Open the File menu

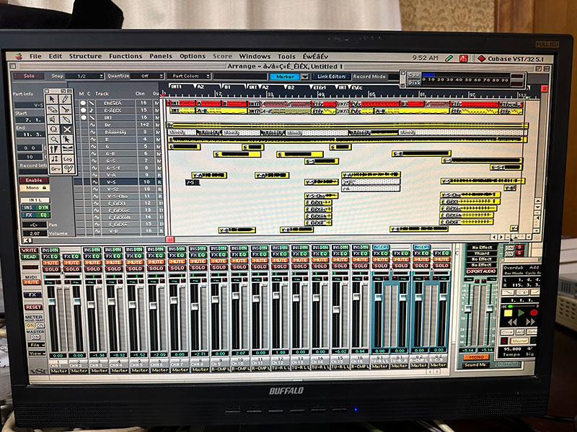35,56
